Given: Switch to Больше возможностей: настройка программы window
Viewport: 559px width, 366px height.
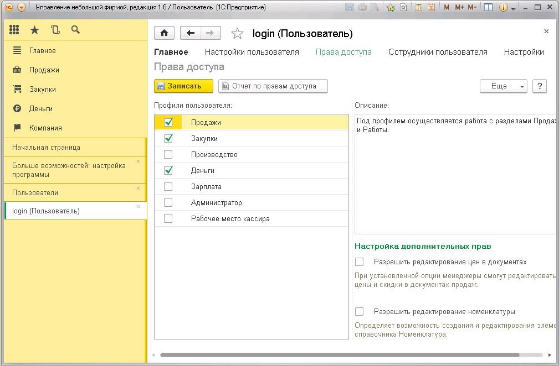Looking at the screenshot, I should (x=75, y=170).
